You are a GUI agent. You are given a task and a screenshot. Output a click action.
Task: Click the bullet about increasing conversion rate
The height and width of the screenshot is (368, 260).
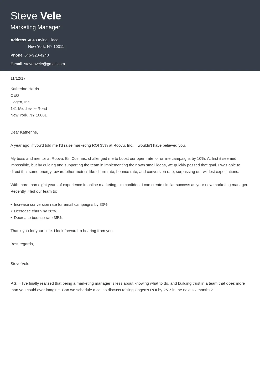(x=61, y=205)
